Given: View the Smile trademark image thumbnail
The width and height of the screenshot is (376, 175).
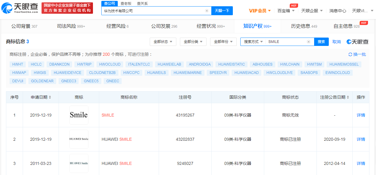Looking at the screenshot, I should [x=79, y=115].
